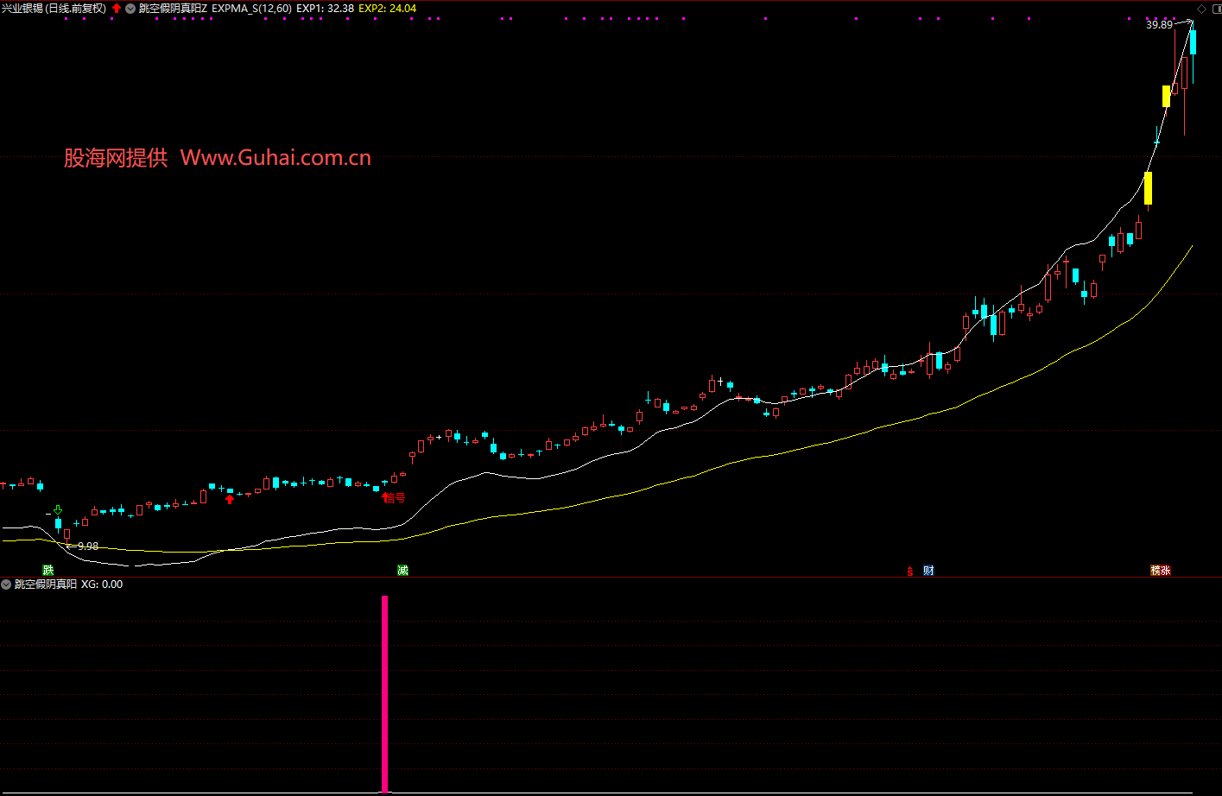Image resolution: width=1222 pixels, height=796 pixels.
Task: Open the Www.Guhai.com.cn watermark link
Action: click(275, 158)
